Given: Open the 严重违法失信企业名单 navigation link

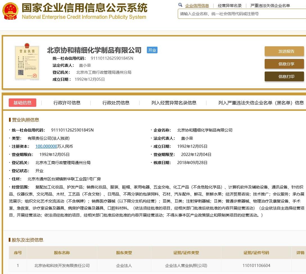Looking at the screenshot, I should point(271,5).
